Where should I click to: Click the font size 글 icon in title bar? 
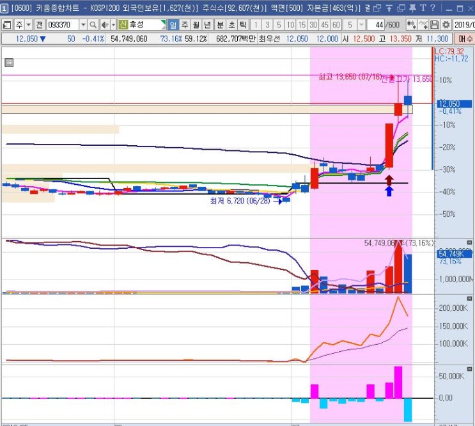[368, 8]
